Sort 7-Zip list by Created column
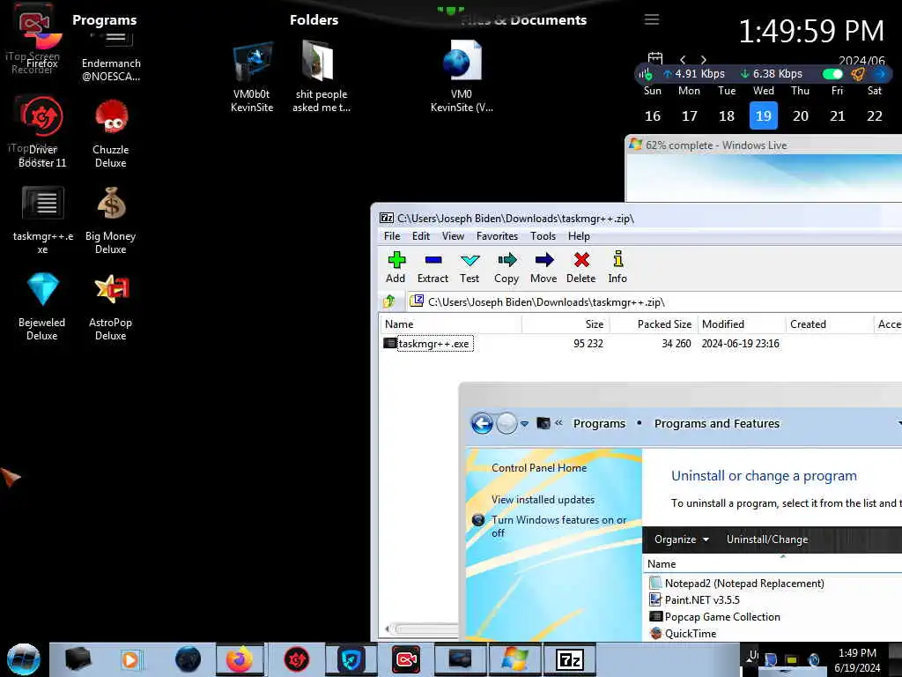Screen dimensions: 902x677 [x=830, y=324]
